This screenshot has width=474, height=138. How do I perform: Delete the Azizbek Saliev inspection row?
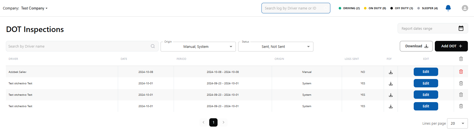click(461, 72)
